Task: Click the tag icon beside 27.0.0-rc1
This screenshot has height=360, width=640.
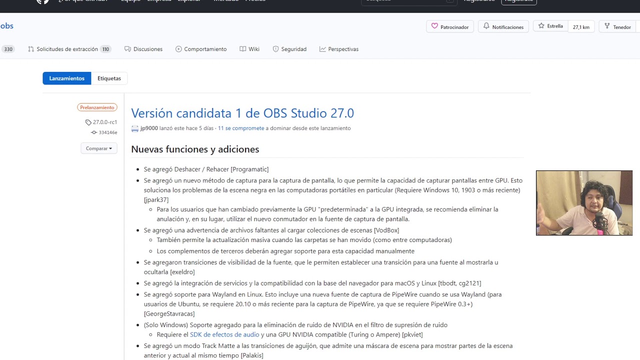Action: point(88,122)
